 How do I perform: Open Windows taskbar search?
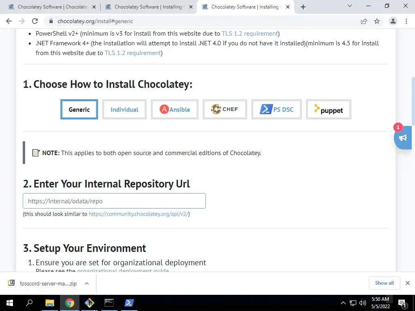pyautogui.click(x=29, y=303)
